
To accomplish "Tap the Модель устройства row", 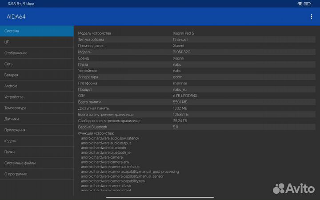I will tap(196, 33).
